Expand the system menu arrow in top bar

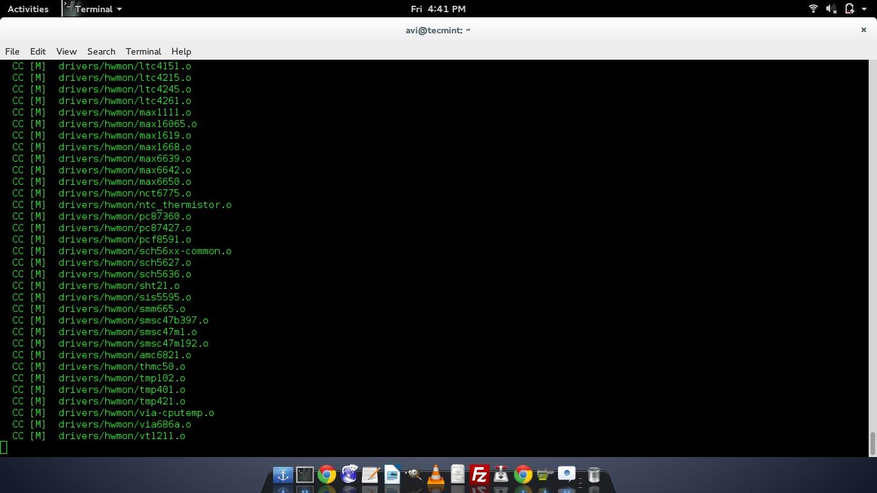864,9
